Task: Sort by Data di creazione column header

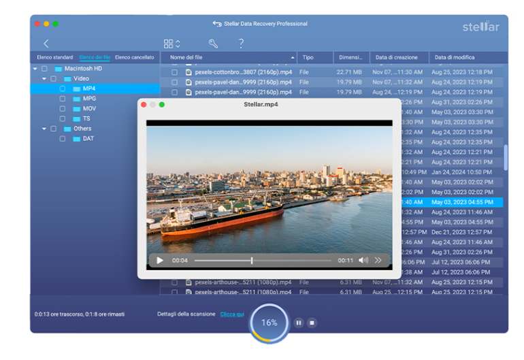Action: coord(399,57)
